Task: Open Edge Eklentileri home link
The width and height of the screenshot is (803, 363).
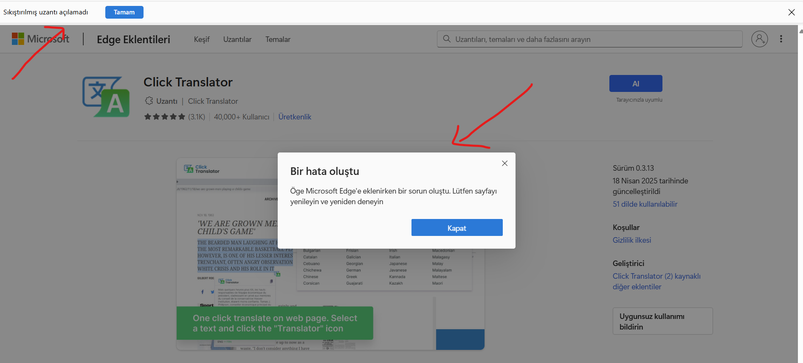Action: [x=133, y=39]
